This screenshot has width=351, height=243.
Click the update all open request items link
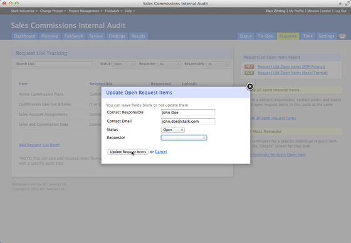(273, 118)
